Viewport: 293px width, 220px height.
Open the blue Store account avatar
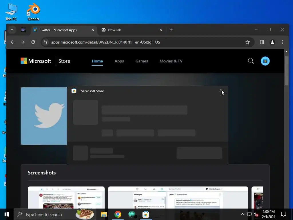265,61
